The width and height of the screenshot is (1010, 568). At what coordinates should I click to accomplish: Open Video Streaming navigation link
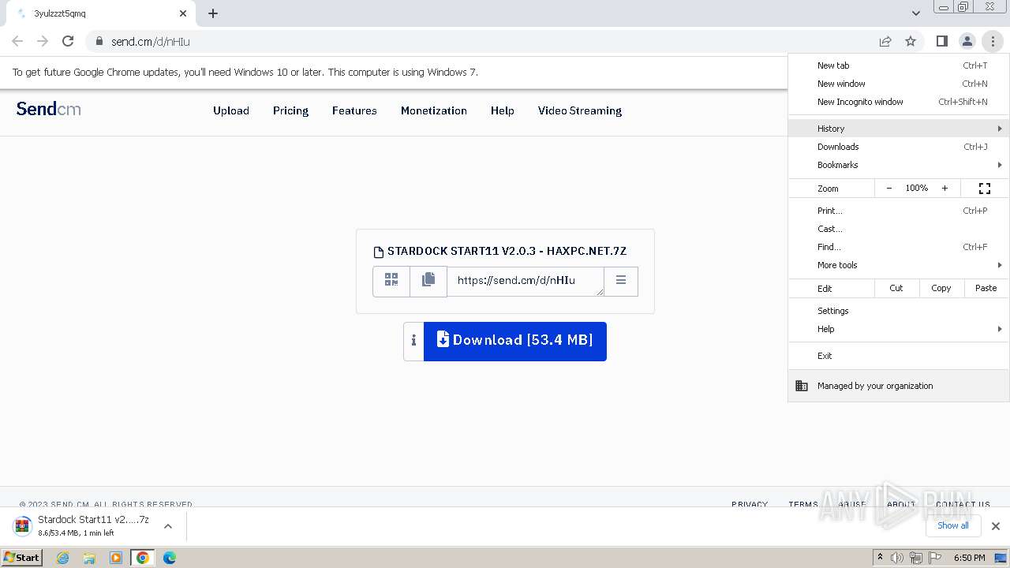pyautogui.click(x=580, y=110)
